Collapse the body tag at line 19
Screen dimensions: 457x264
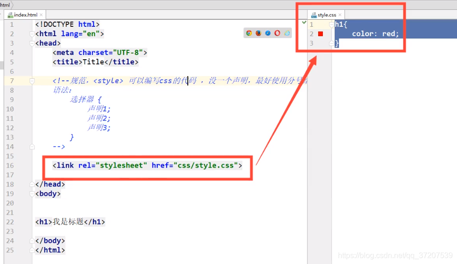[x=32, y=194]
